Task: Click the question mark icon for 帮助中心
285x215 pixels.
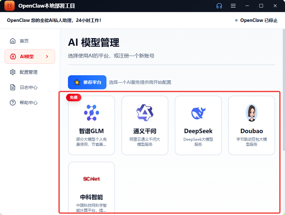Action: [12, 103]
